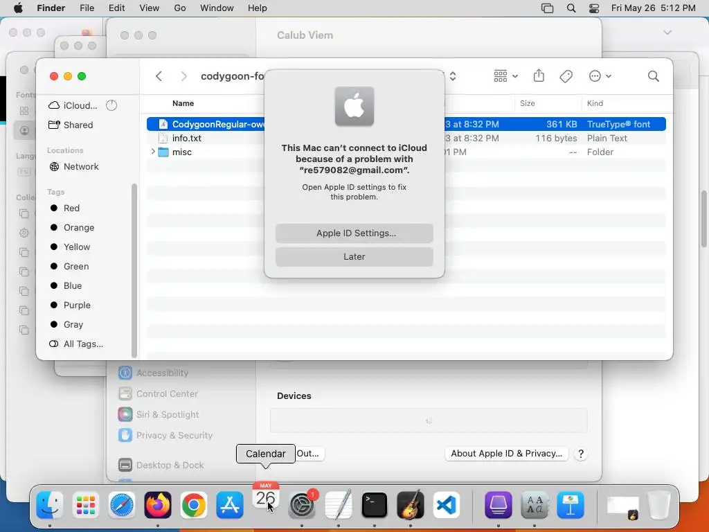Open System Settings from the Dock
The width and height of the screenshot is (709, 532).
[302, 505]
